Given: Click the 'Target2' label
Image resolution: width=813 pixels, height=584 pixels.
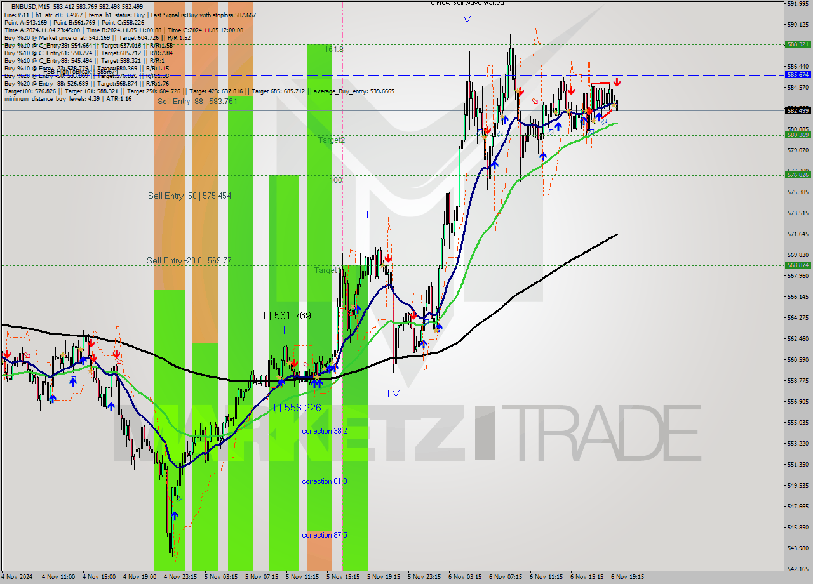Looking at the screenshot, I should 332,140.
